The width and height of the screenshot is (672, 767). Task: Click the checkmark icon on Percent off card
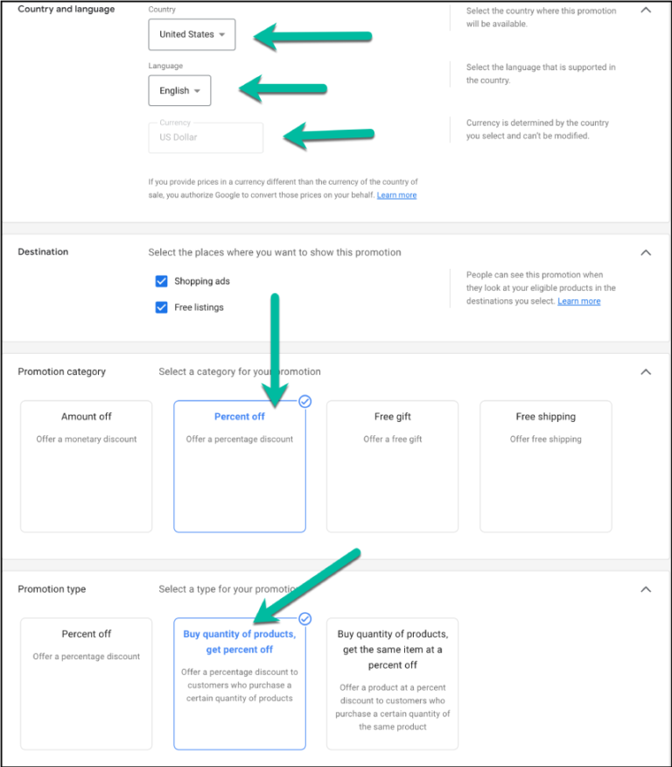coord(304,401)
